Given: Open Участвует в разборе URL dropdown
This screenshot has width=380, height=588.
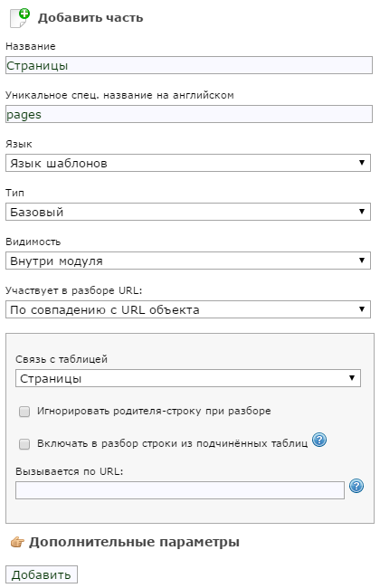Looking at the screenshot, I should (188, 309).
